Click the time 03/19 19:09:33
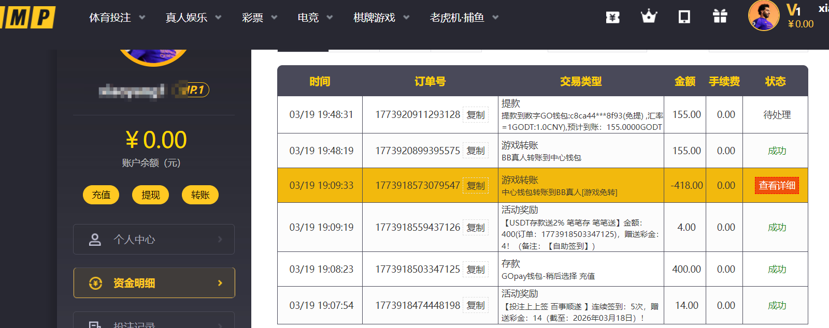Screen dimensions: 829x328 (x=321, y=185)
